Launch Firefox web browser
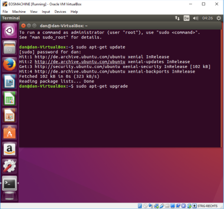Image resolution: width=224 pixels, height=209 pixels. 9,65
